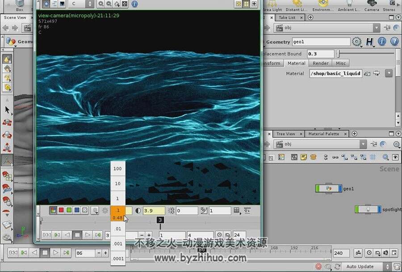Toggle geo1 node display flag
Screen dimensions: 402x272
340,188
